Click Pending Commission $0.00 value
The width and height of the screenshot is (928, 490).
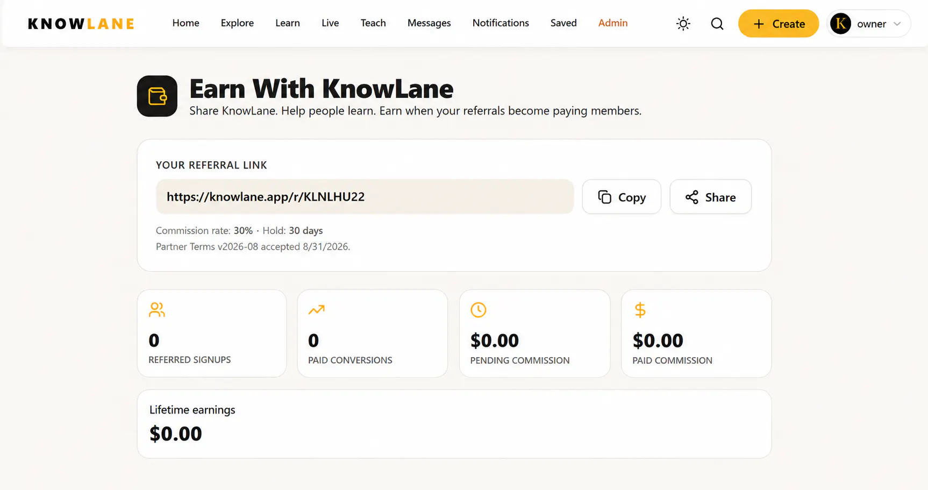[495, 340]
